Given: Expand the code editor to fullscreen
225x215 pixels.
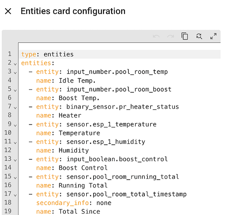Looking at the screenshot, I should pos(213,36).
